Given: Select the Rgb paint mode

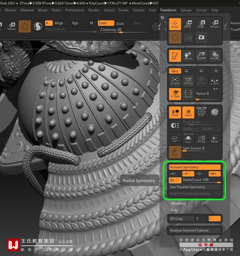Looking at the screenshot, I should pos(79,23).
